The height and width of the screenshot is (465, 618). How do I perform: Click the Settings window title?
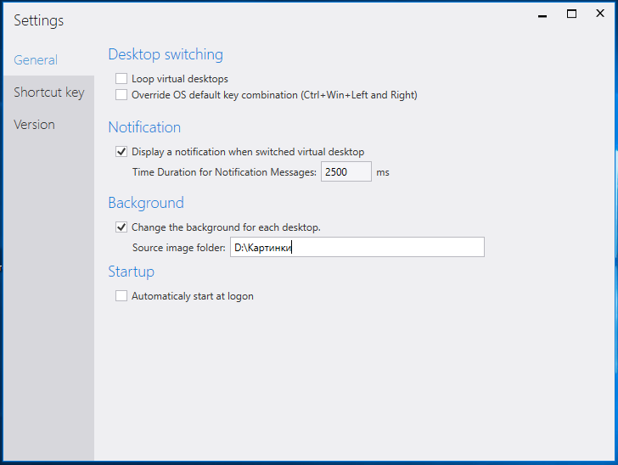click(39, 20)
